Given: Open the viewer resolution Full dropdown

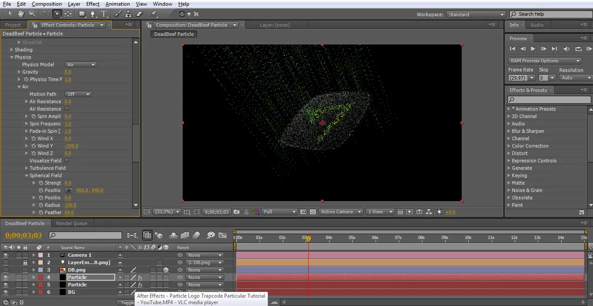Looking at the screenshot, I should coord(279,212).
